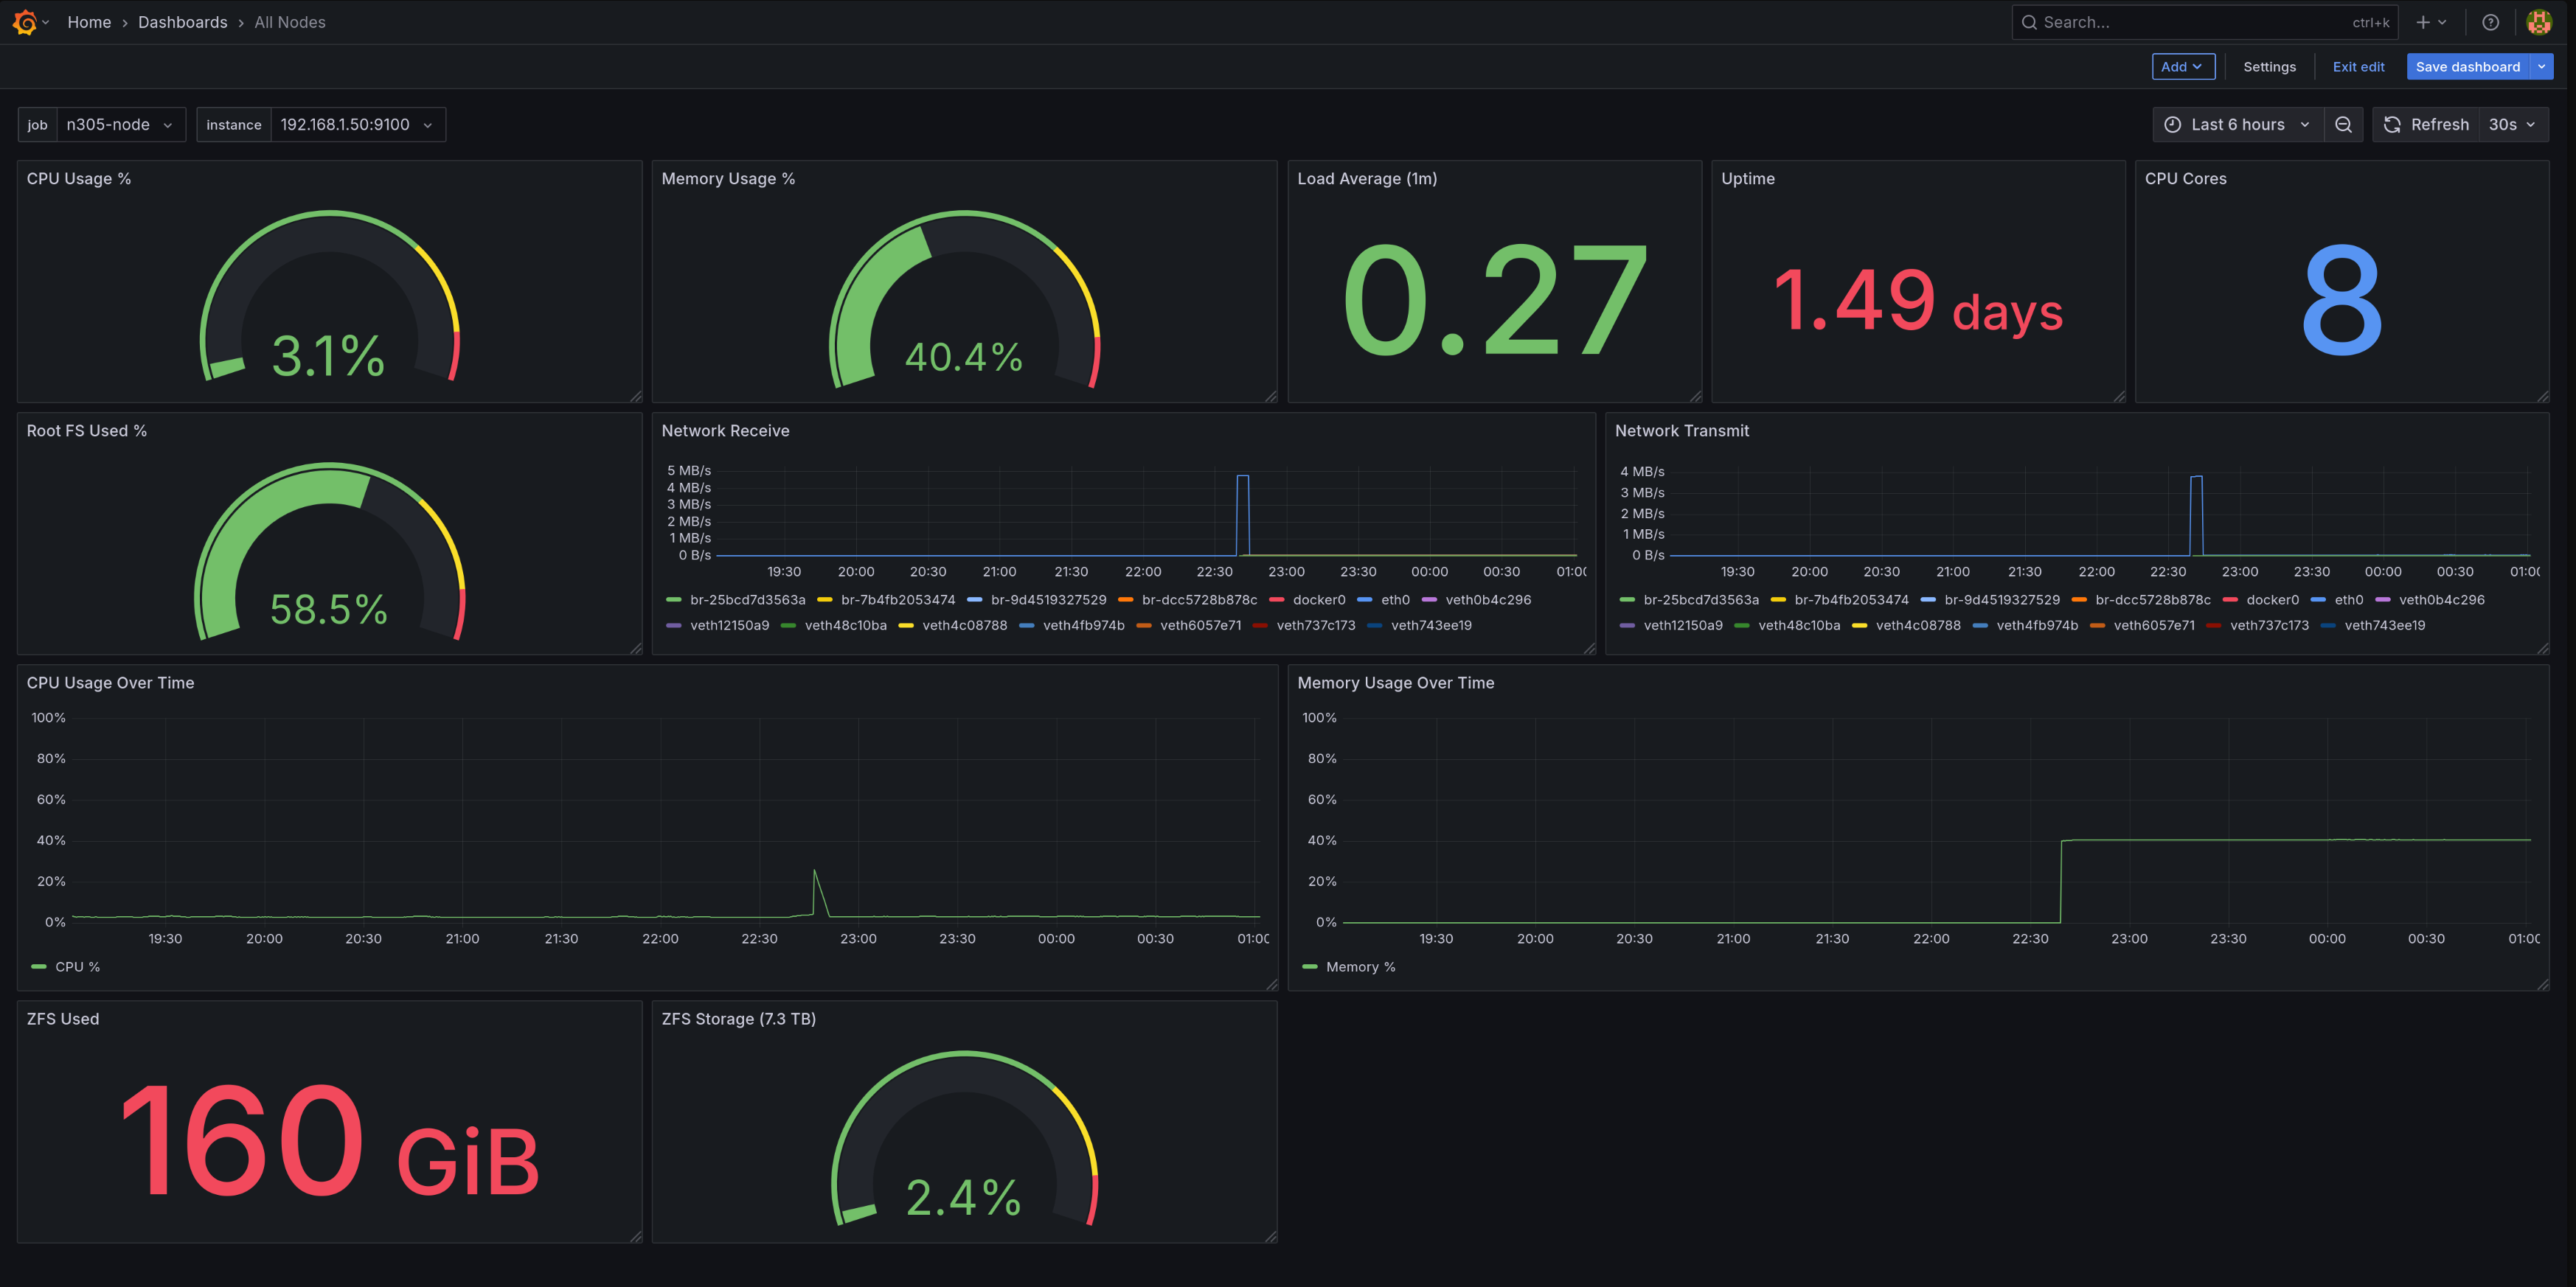The image size is (2576, 1287).
Task: Click the user profile avatar icon
Action: [2539, 21]
